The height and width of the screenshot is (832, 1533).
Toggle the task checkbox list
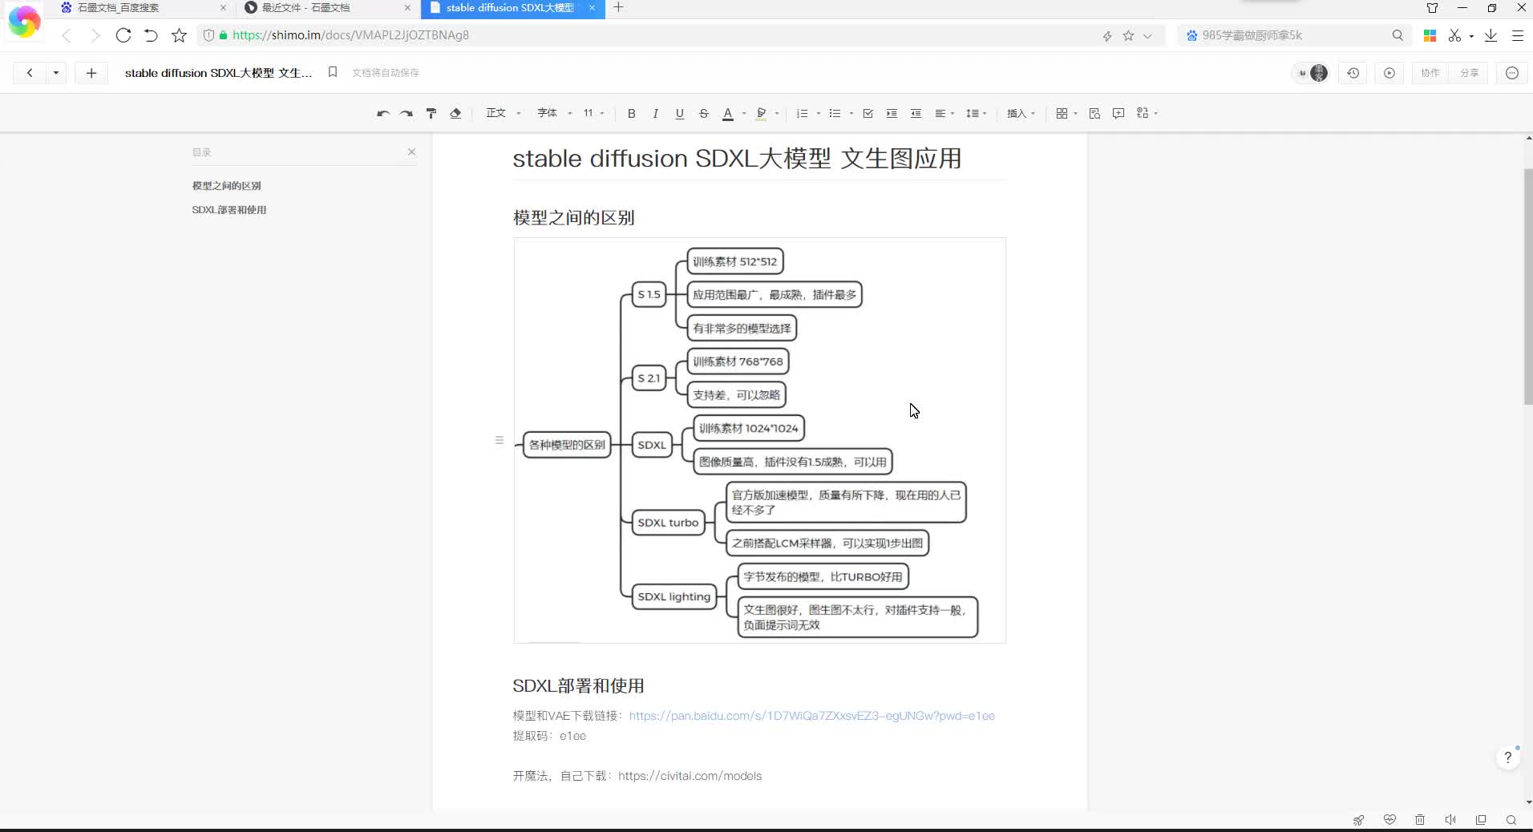[868, 114]
